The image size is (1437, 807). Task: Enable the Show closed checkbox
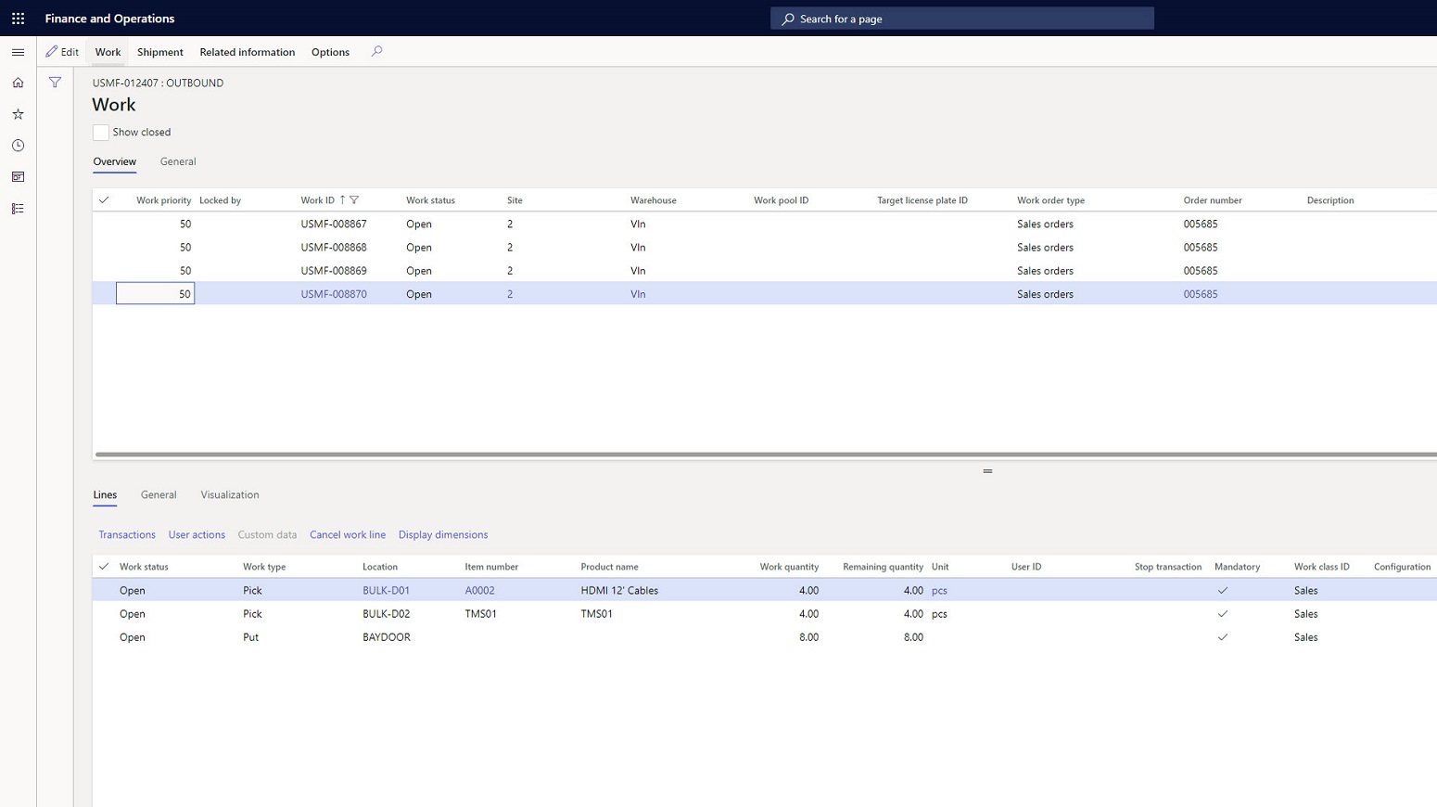click(x=101, y=133)
